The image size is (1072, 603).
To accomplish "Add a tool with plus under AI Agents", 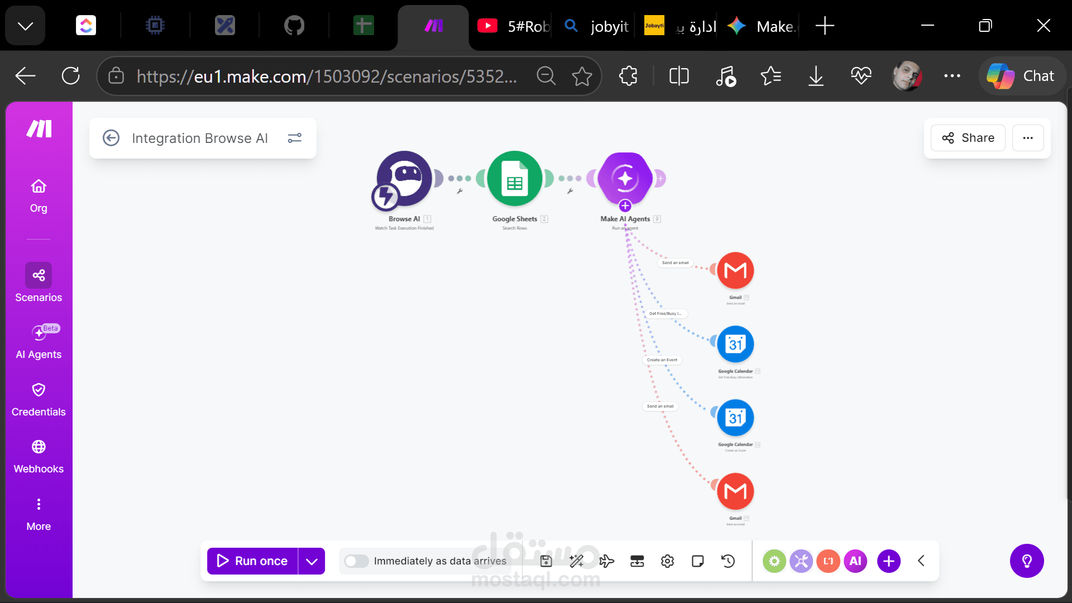I will coord(625,206).
